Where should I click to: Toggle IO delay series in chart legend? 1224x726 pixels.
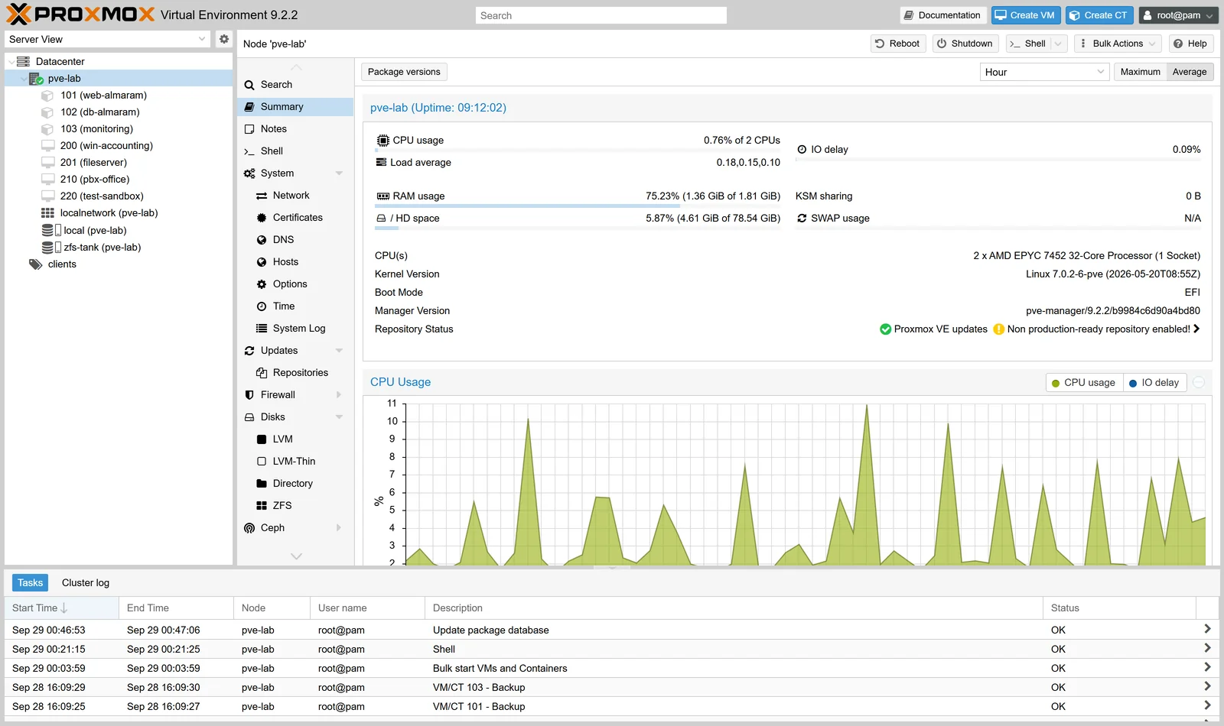tap(1154, 383)
